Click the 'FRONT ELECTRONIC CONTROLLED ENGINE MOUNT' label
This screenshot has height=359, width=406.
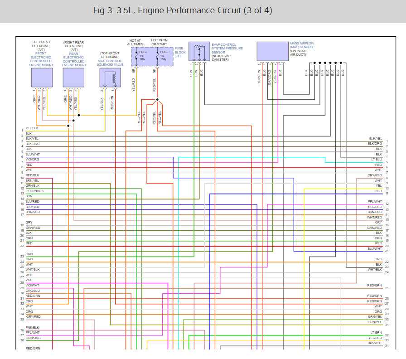click(41, 59)
